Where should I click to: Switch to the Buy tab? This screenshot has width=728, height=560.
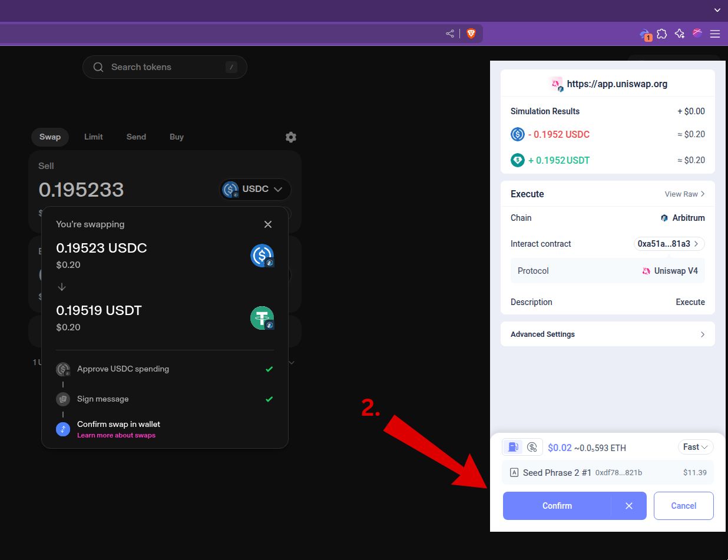(177, 137)
